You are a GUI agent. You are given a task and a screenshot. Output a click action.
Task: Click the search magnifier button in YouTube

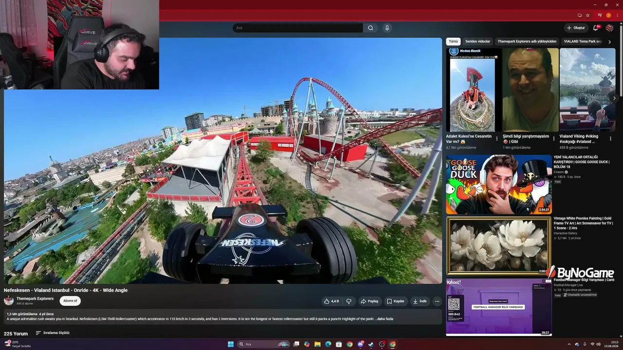point(370,28)
